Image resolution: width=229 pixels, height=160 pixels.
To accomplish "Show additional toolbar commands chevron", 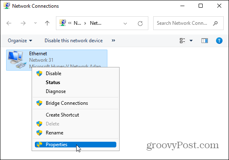I will (x=113, y=40).
